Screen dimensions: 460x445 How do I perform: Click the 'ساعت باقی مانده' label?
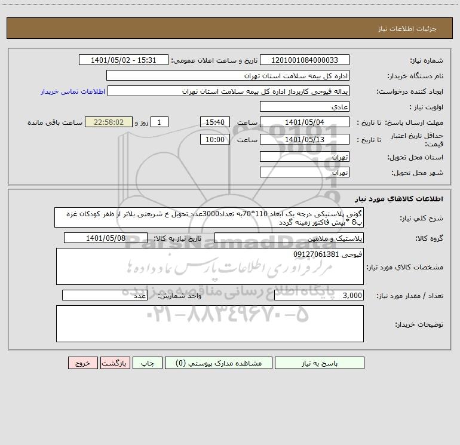55,122
